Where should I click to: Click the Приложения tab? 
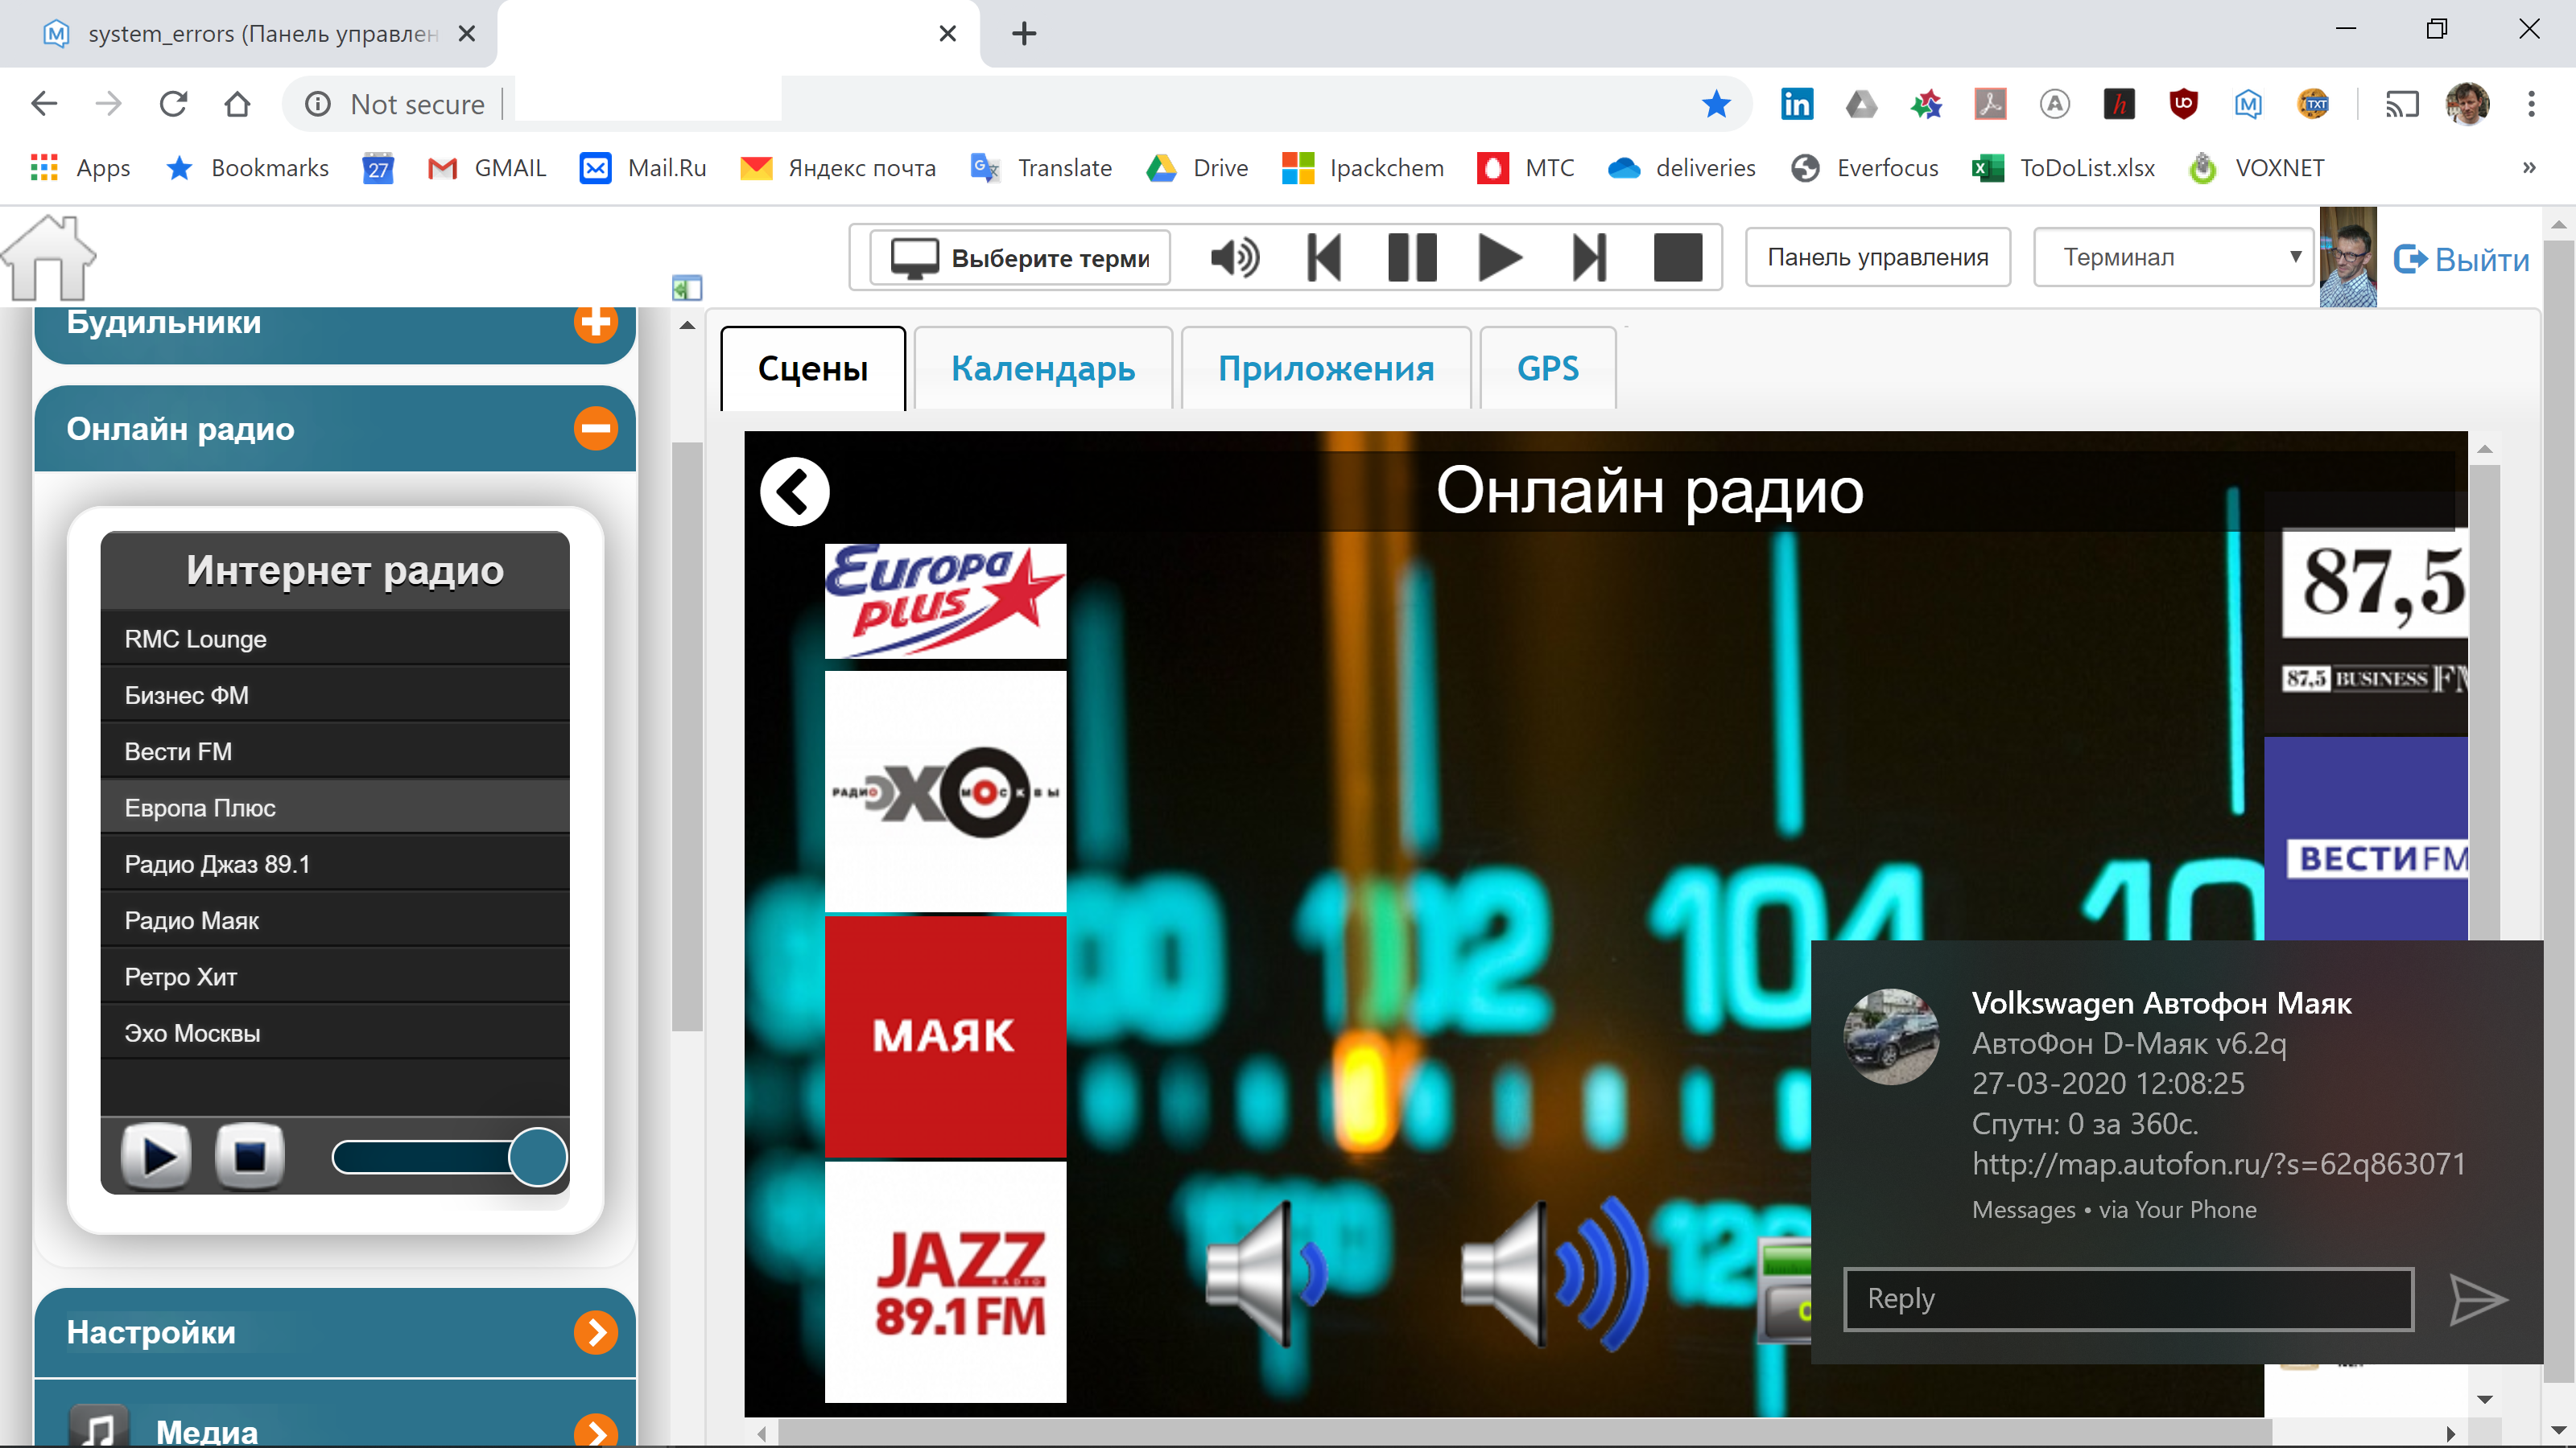(x=1327, y=366)
